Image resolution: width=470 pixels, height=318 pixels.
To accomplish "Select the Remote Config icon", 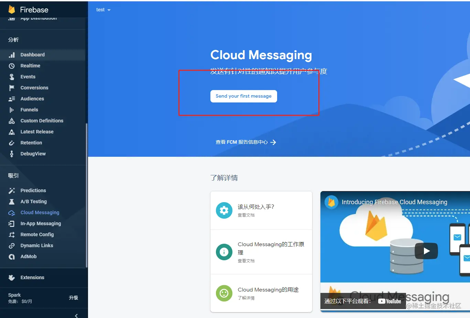I will [x=12, y=234].
